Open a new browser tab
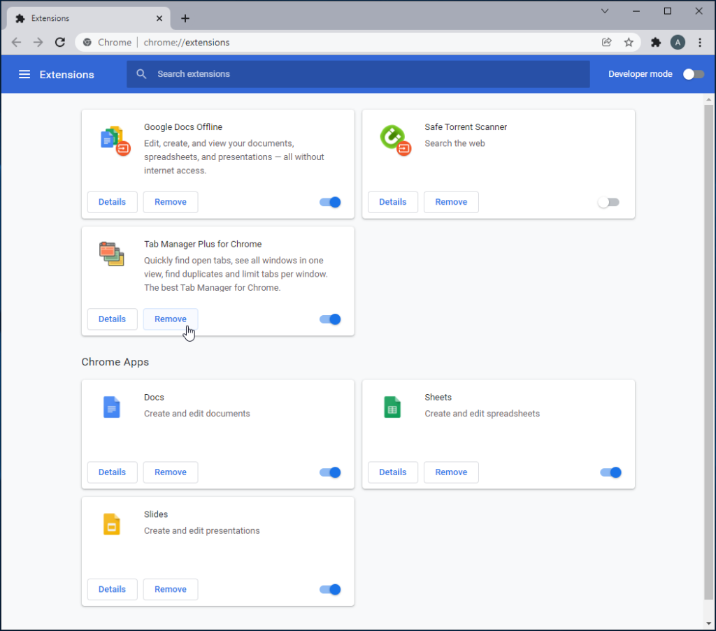The width and height of the screenshot is (716, 631). click(185, 18)
